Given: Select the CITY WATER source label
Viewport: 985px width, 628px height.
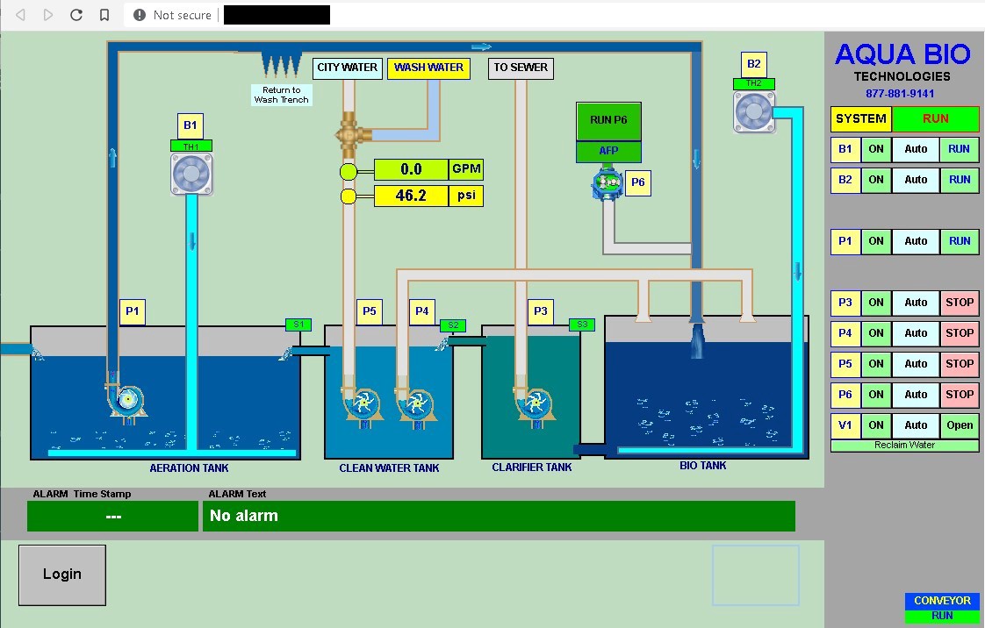Looking at the screenshot, I should [348, 68].
